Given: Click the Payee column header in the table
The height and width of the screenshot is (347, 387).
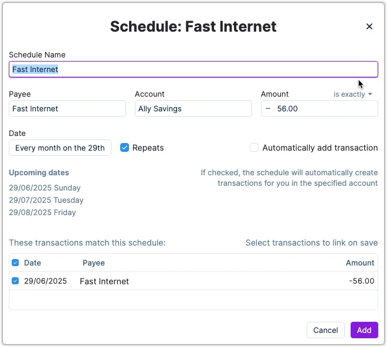Looking at the screenshot, I should (x=94, y=263).
